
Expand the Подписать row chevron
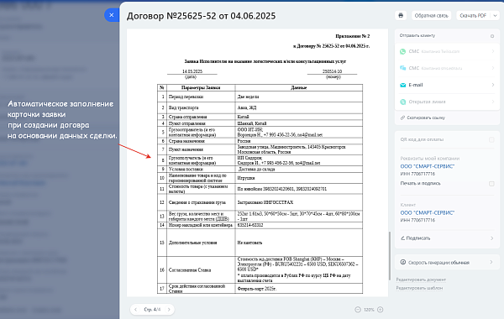[x=492, y=238]
